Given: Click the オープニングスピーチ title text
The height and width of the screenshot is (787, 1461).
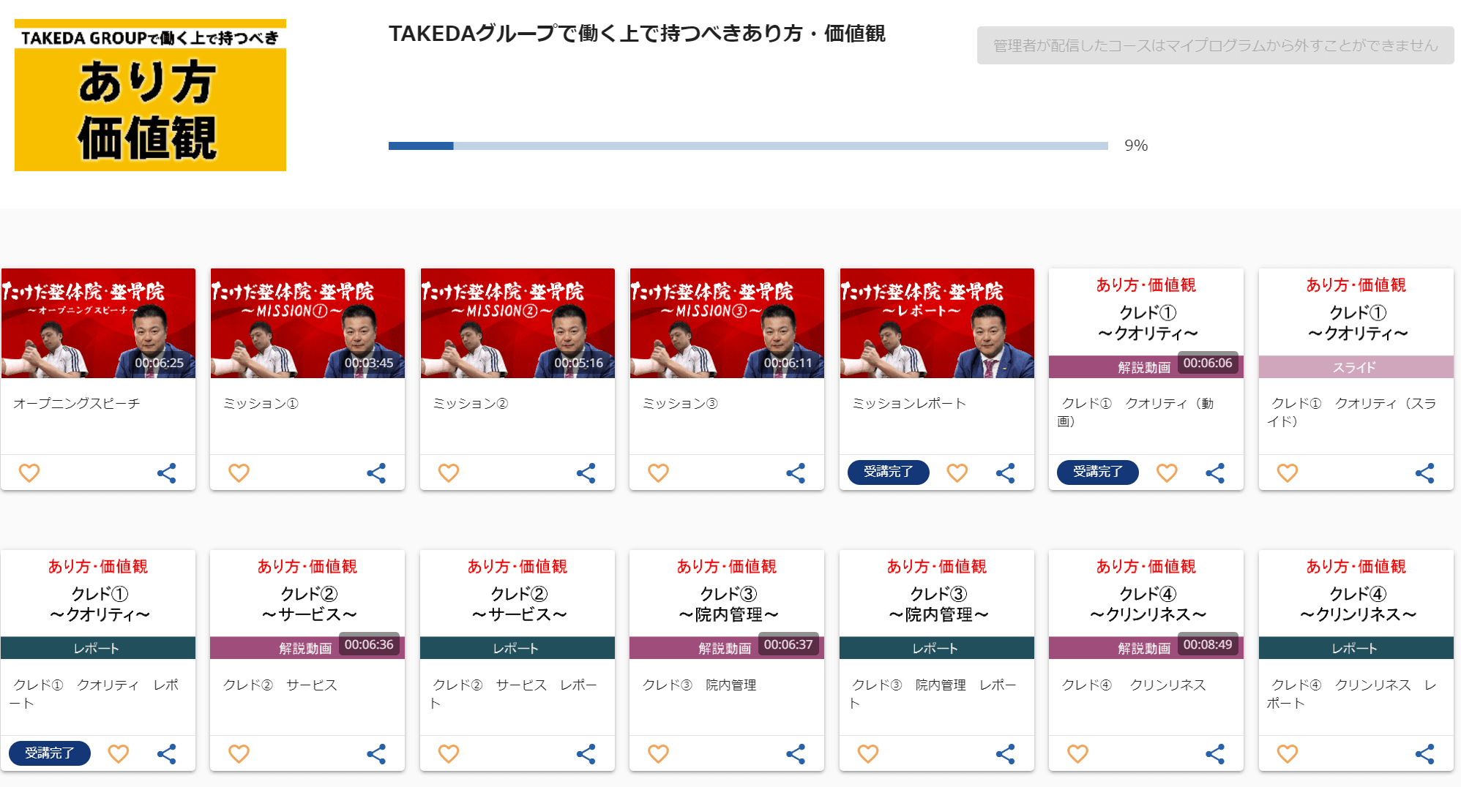Looking at the screenshot, I should click(76, 404).
